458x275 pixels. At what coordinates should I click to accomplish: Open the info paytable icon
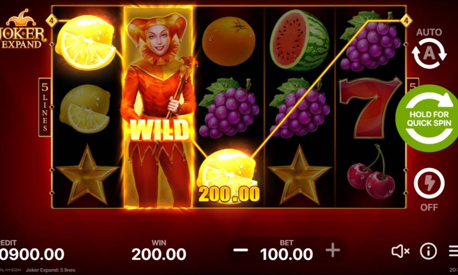(428, 251)
